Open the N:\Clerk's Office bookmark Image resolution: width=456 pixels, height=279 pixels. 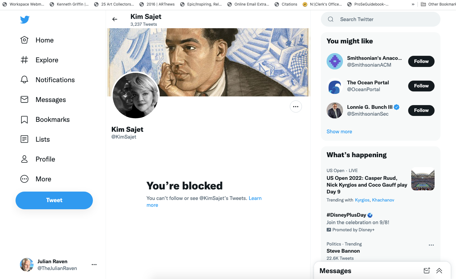322,4
